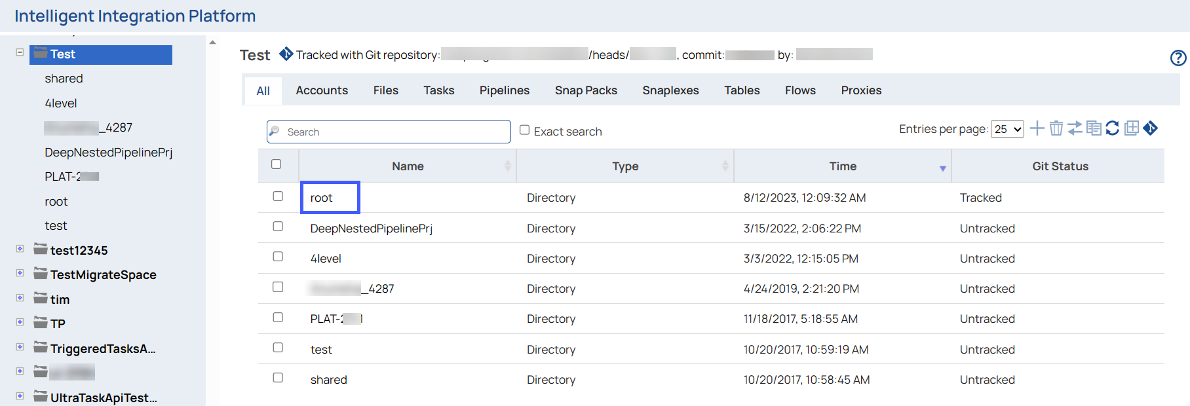Click the trash delete icon
This screenshot has height=406, width=1190.
(1056, 128)
